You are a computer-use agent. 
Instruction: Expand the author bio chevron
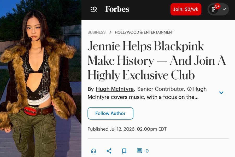(x=221, y=93)
